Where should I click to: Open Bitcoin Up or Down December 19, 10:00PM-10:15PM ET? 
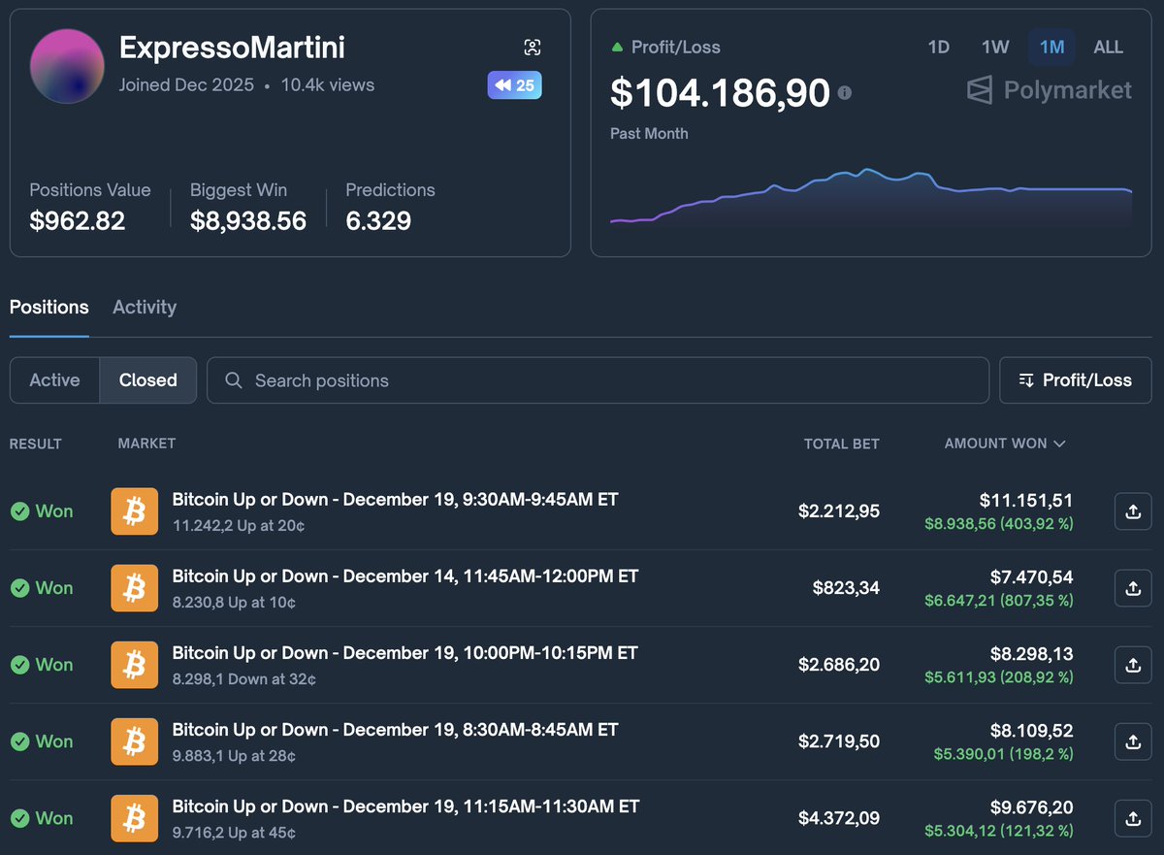(x=405, y=653)
